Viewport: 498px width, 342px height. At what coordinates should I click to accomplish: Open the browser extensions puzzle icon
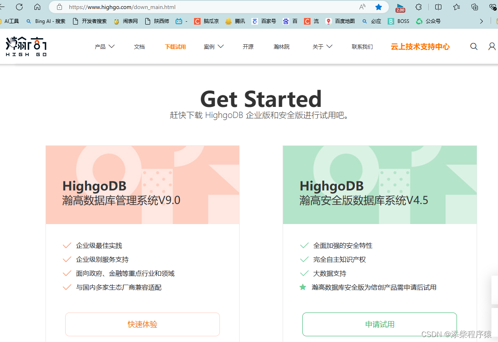[418, 7]
